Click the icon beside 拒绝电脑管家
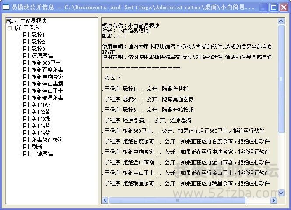Image resolution: width=291 pixels, height=210 pixels. [x=26, y=77]
